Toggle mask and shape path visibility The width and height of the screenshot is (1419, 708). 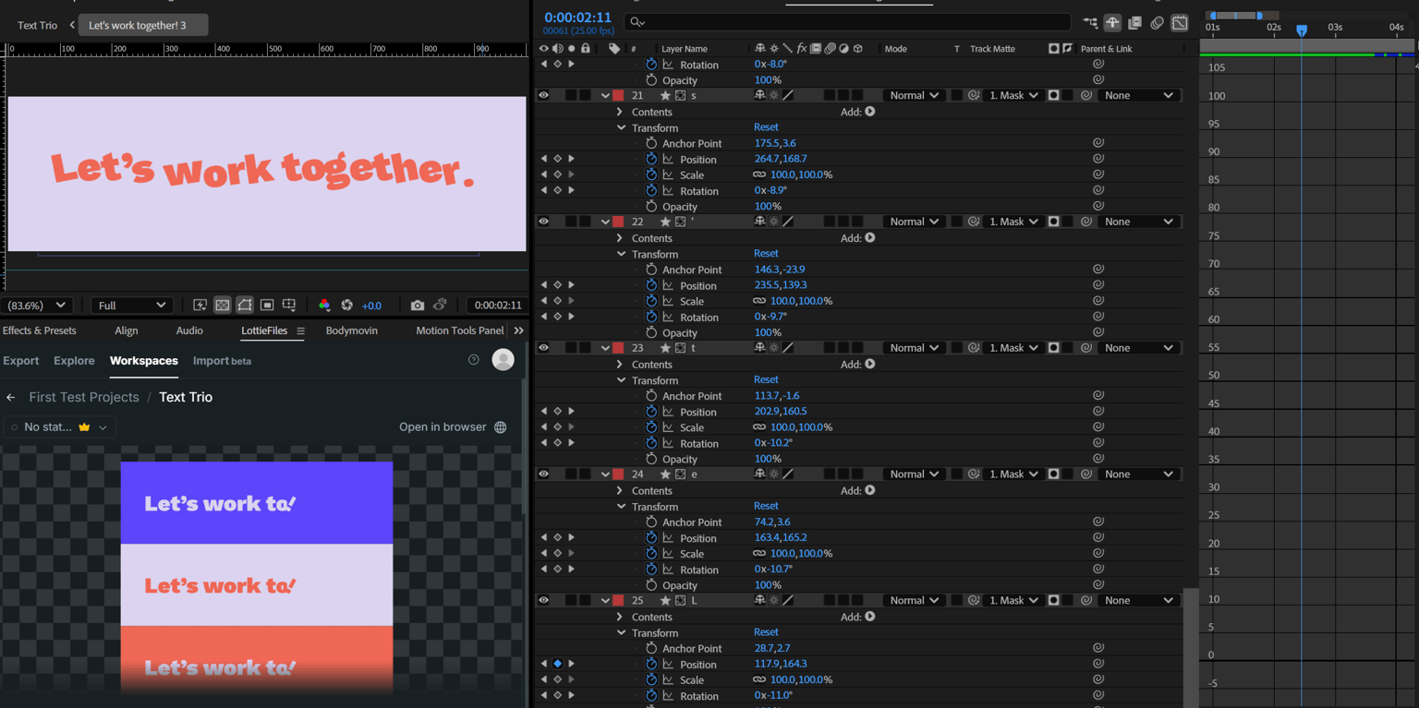pyautogui.click(x=245, y=305)
